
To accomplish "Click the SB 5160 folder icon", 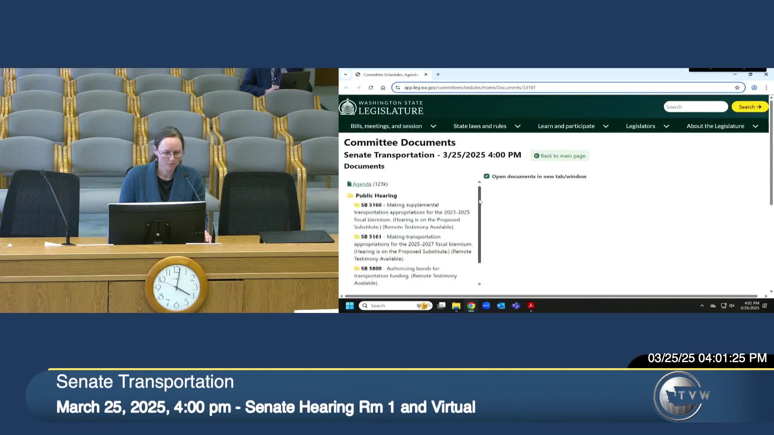I will [357, 205].
